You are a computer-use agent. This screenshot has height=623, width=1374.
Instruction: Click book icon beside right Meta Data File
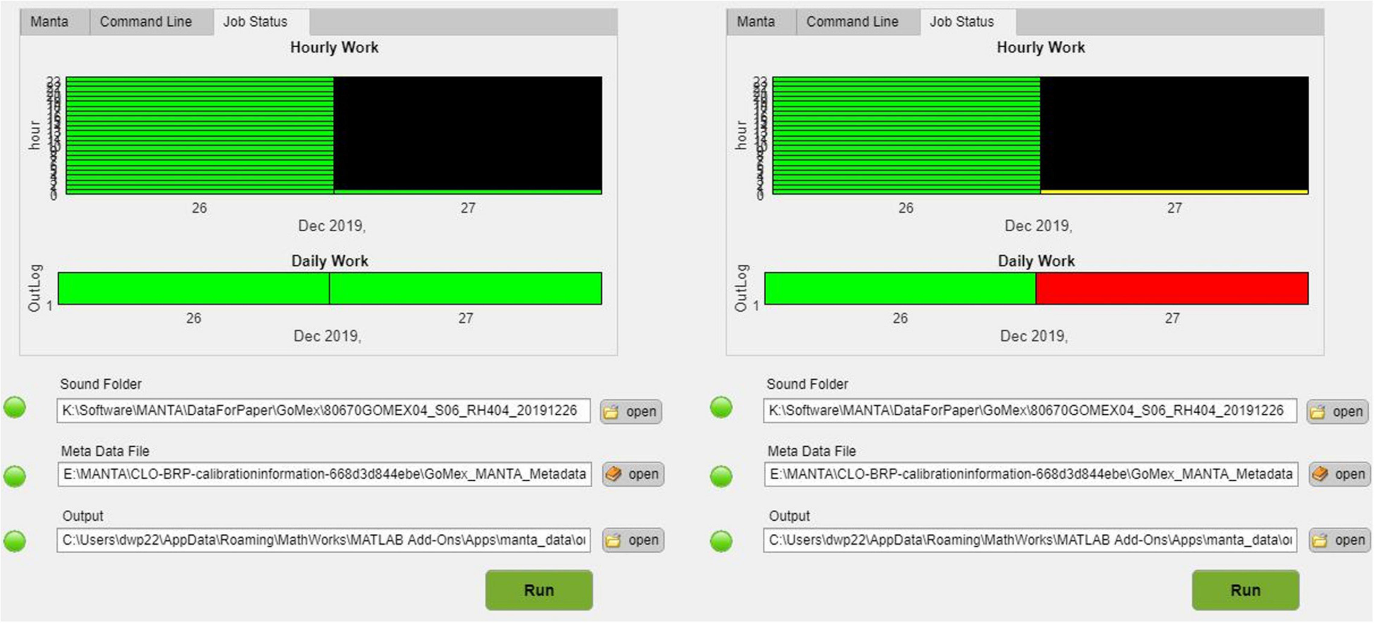[x=1320, y=474]
